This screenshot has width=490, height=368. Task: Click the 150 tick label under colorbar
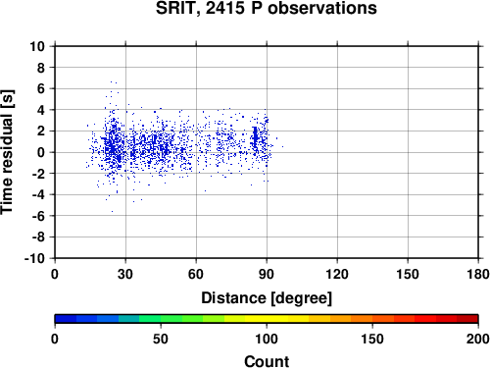372,339
